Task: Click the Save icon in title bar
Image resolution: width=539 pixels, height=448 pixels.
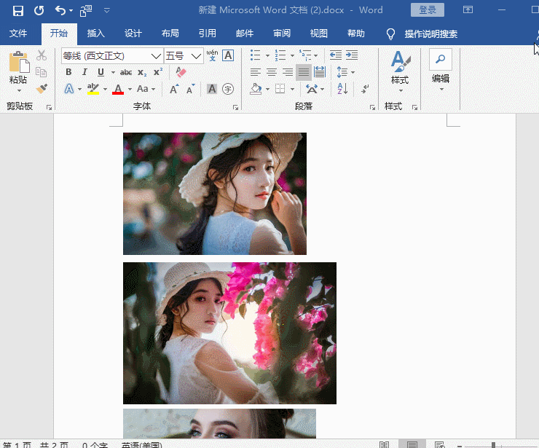Action: tap(18, 10)
